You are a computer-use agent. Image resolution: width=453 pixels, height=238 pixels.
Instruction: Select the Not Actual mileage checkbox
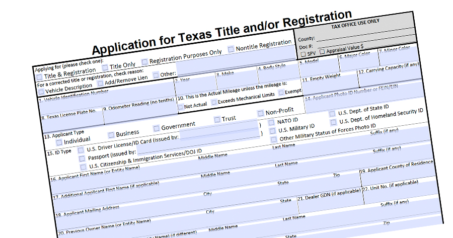pyautogui.click(x=180, y=107)
